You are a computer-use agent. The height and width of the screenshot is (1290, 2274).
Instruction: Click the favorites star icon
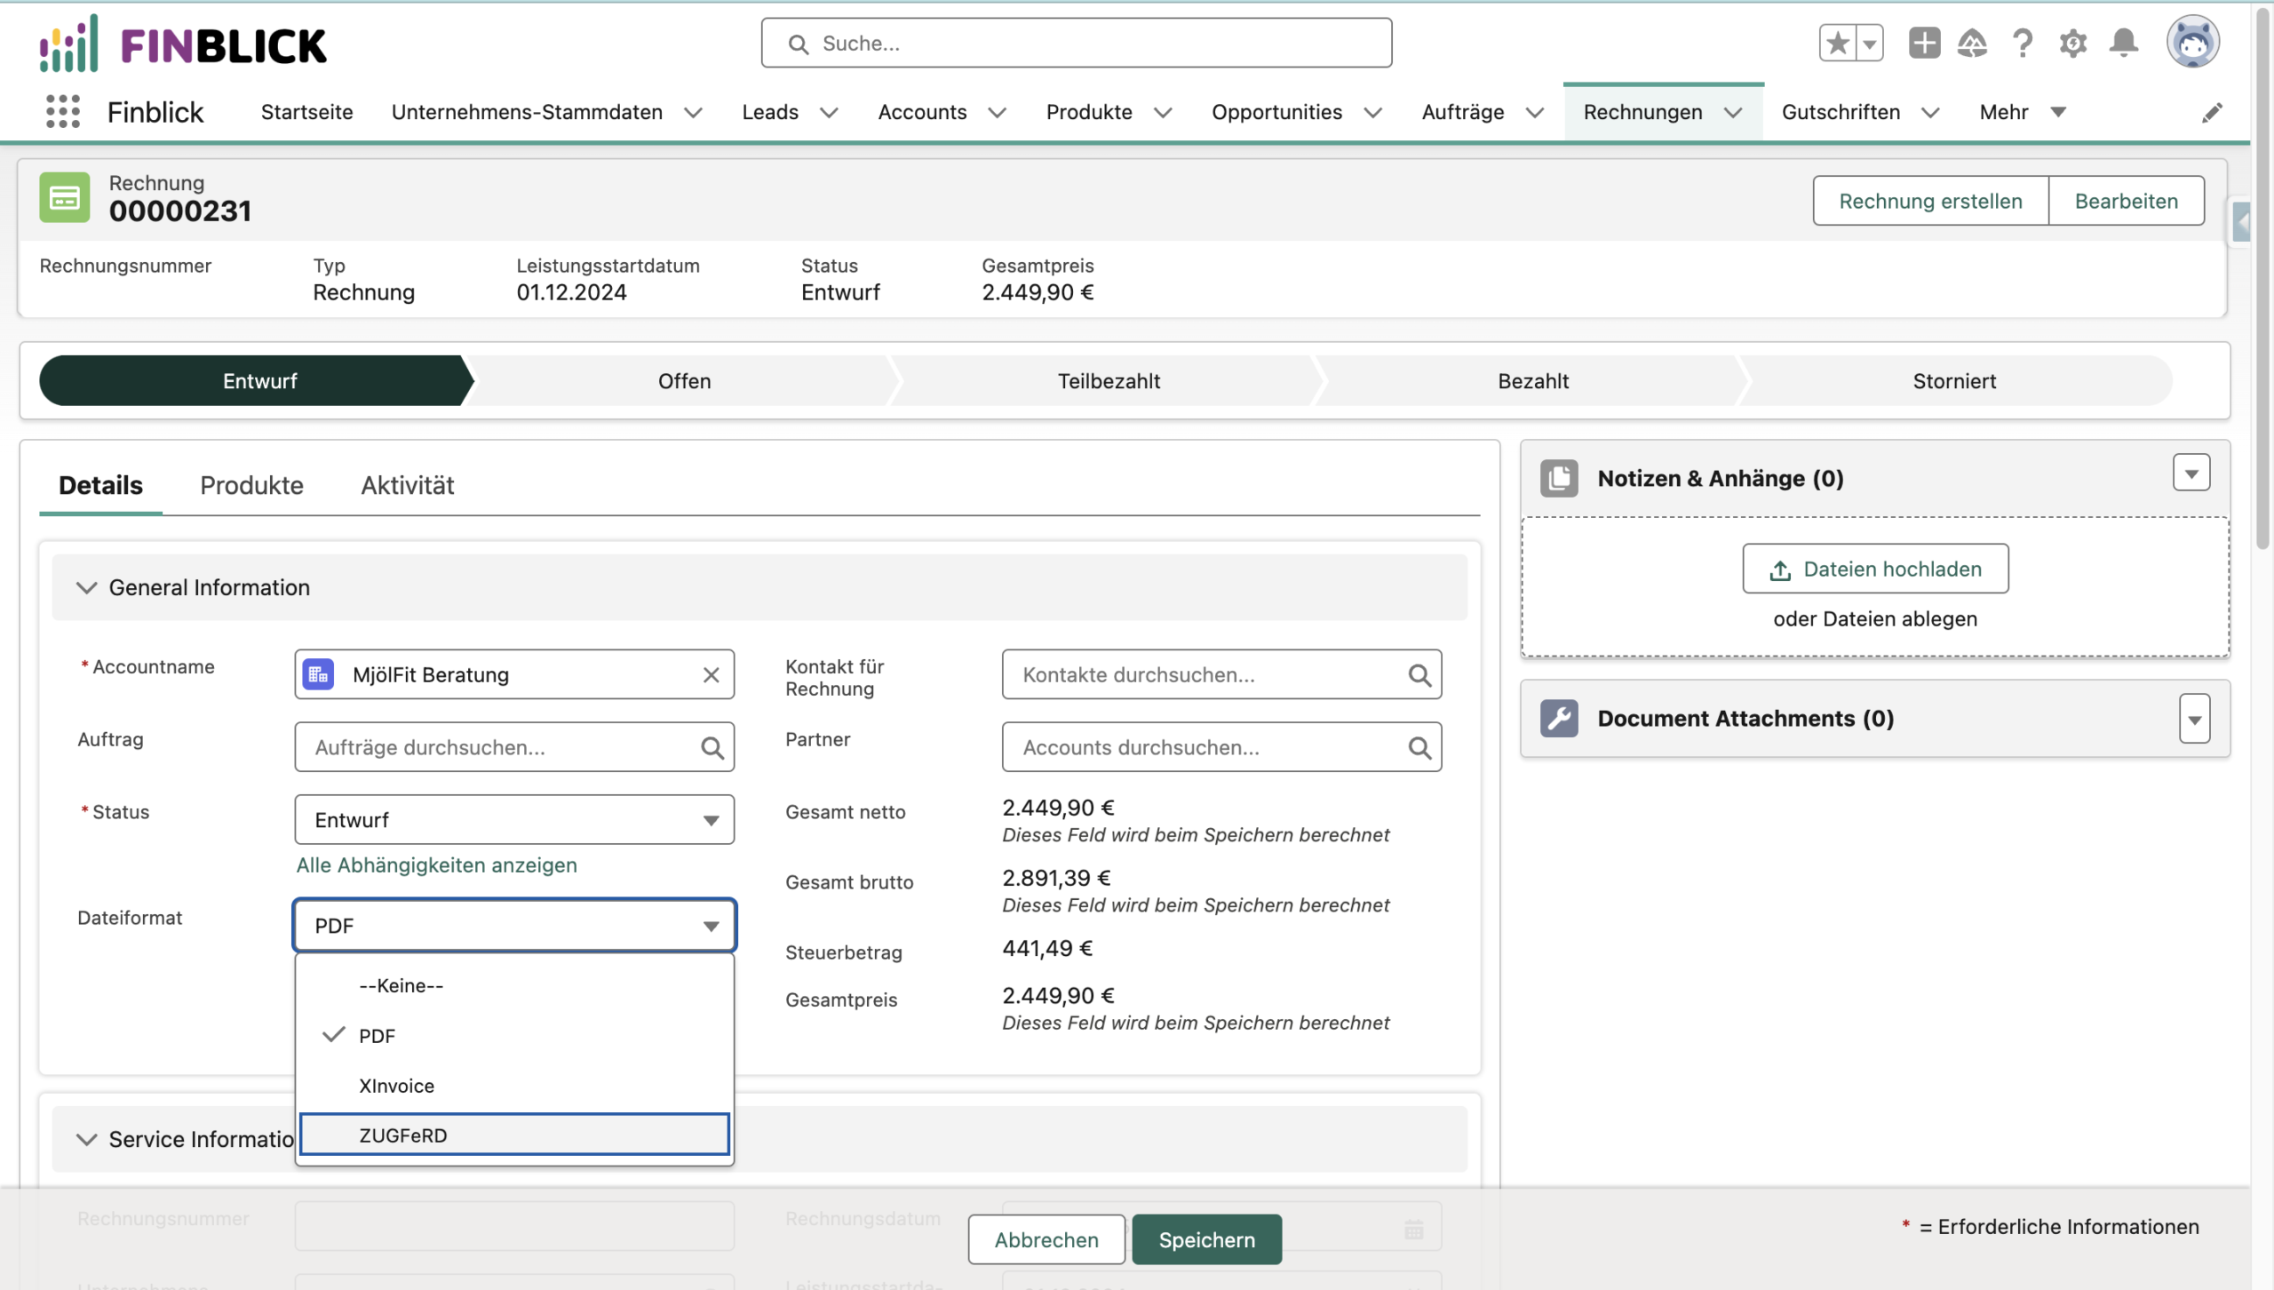coord(1838,43)
